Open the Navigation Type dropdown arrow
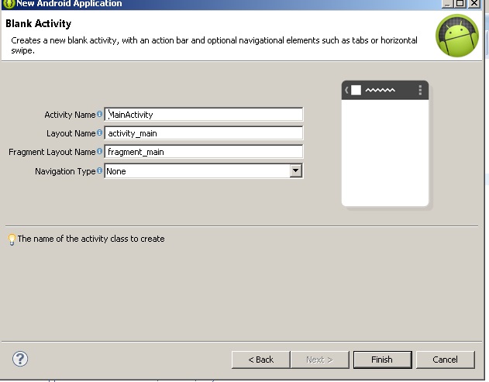The width and height of the screenshot is (489, 382). (x=295, y=171)
